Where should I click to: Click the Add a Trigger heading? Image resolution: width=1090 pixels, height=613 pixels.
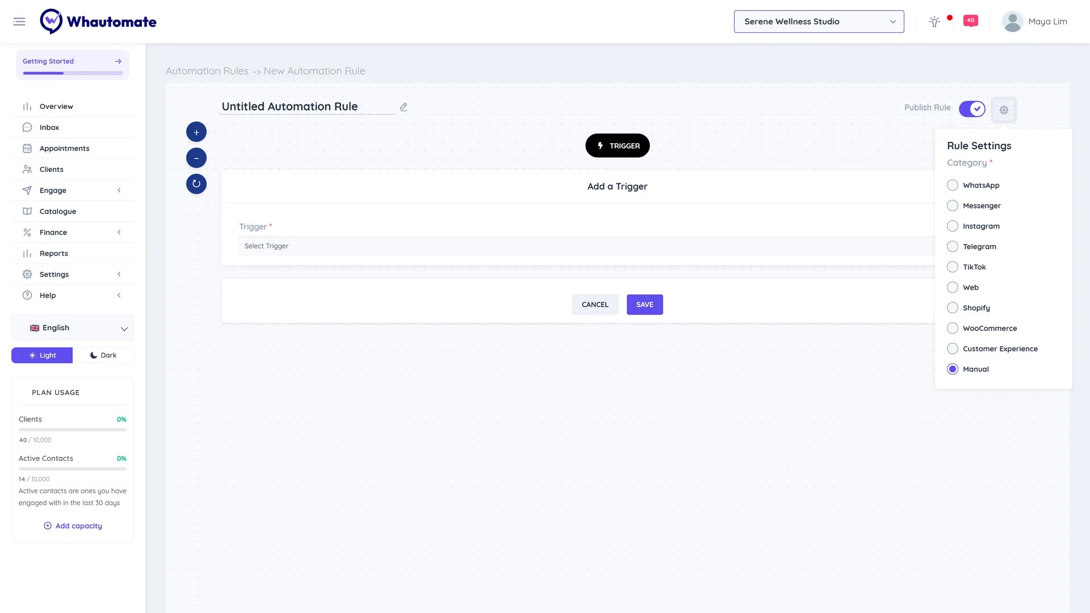tap(617, 187)
